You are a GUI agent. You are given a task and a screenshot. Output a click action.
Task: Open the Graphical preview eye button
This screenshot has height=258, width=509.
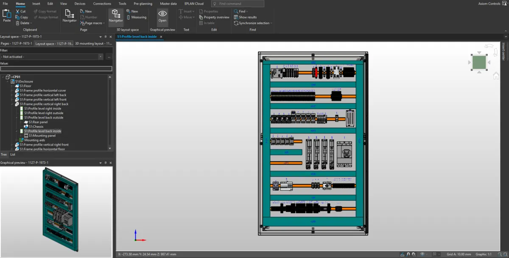(162, 15)
